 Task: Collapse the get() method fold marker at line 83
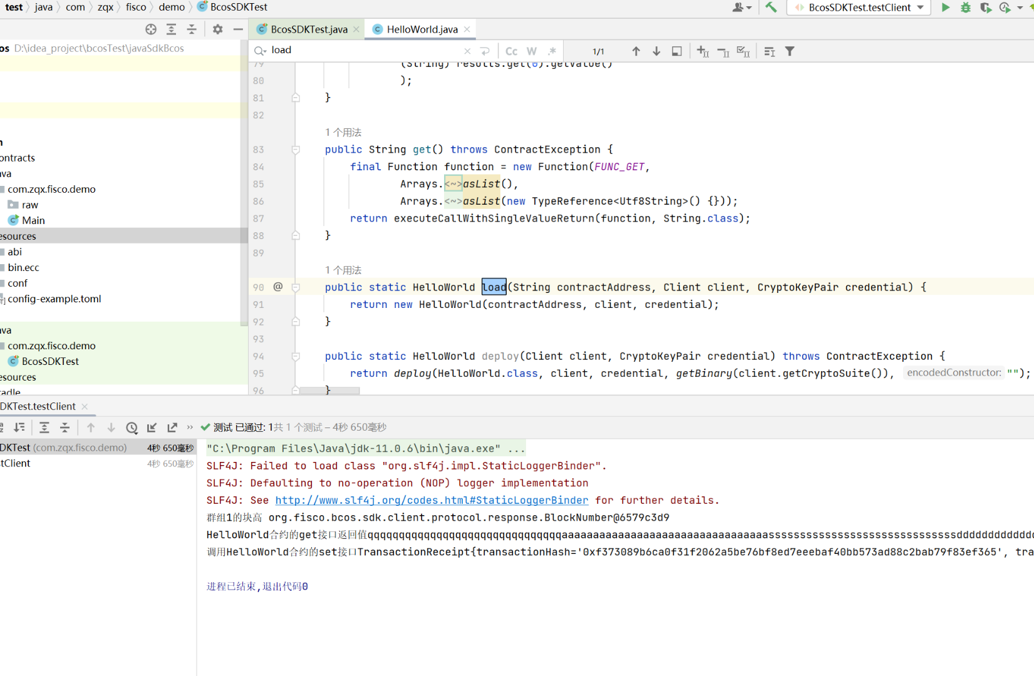pos(296,150)
